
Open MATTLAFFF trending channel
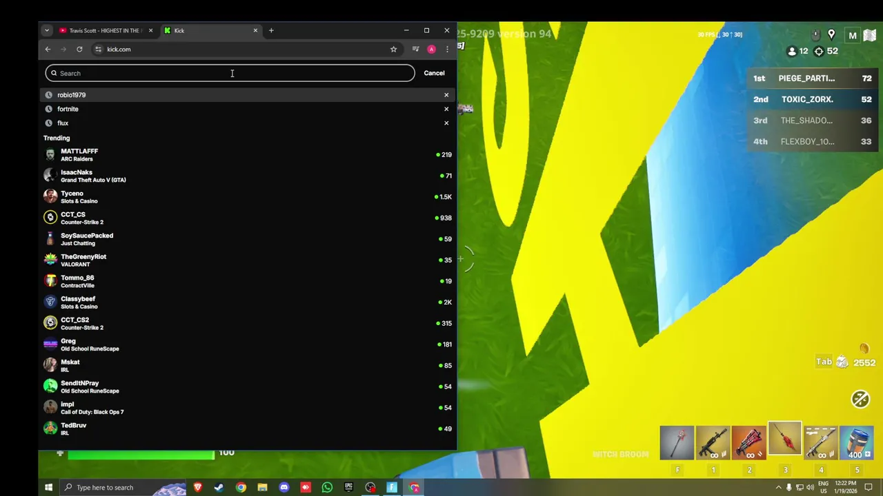coord(247,155)
